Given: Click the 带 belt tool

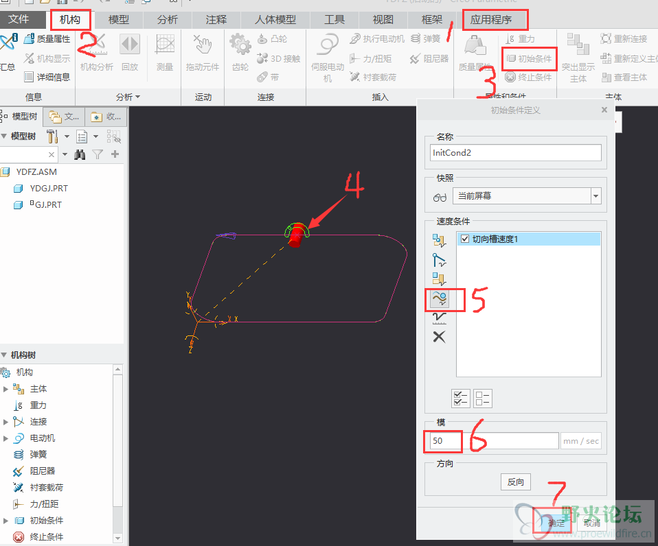Looking at the screenshot, I should click(268, 77).
